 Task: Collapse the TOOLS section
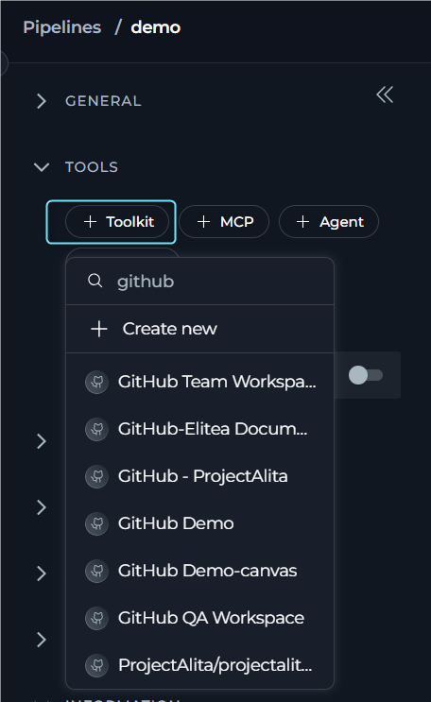42,167
